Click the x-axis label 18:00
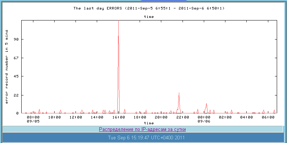 click(x=140, y=117)
